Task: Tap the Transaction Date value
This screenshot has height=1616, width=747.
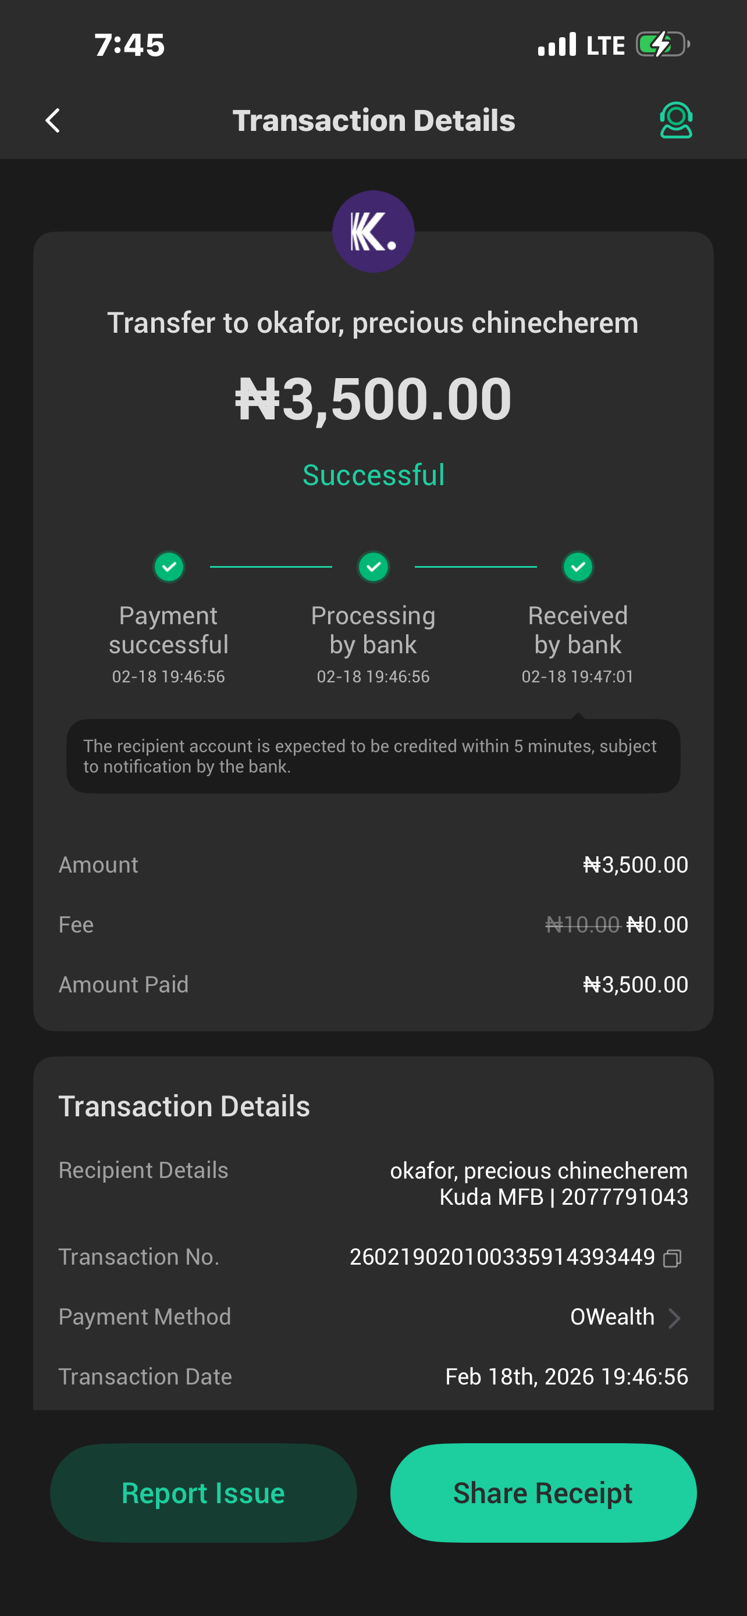Action: [x=567, y=1376]
